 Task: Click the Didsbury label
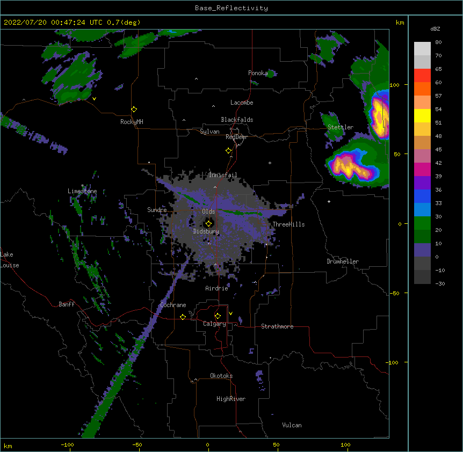[206, 231]
